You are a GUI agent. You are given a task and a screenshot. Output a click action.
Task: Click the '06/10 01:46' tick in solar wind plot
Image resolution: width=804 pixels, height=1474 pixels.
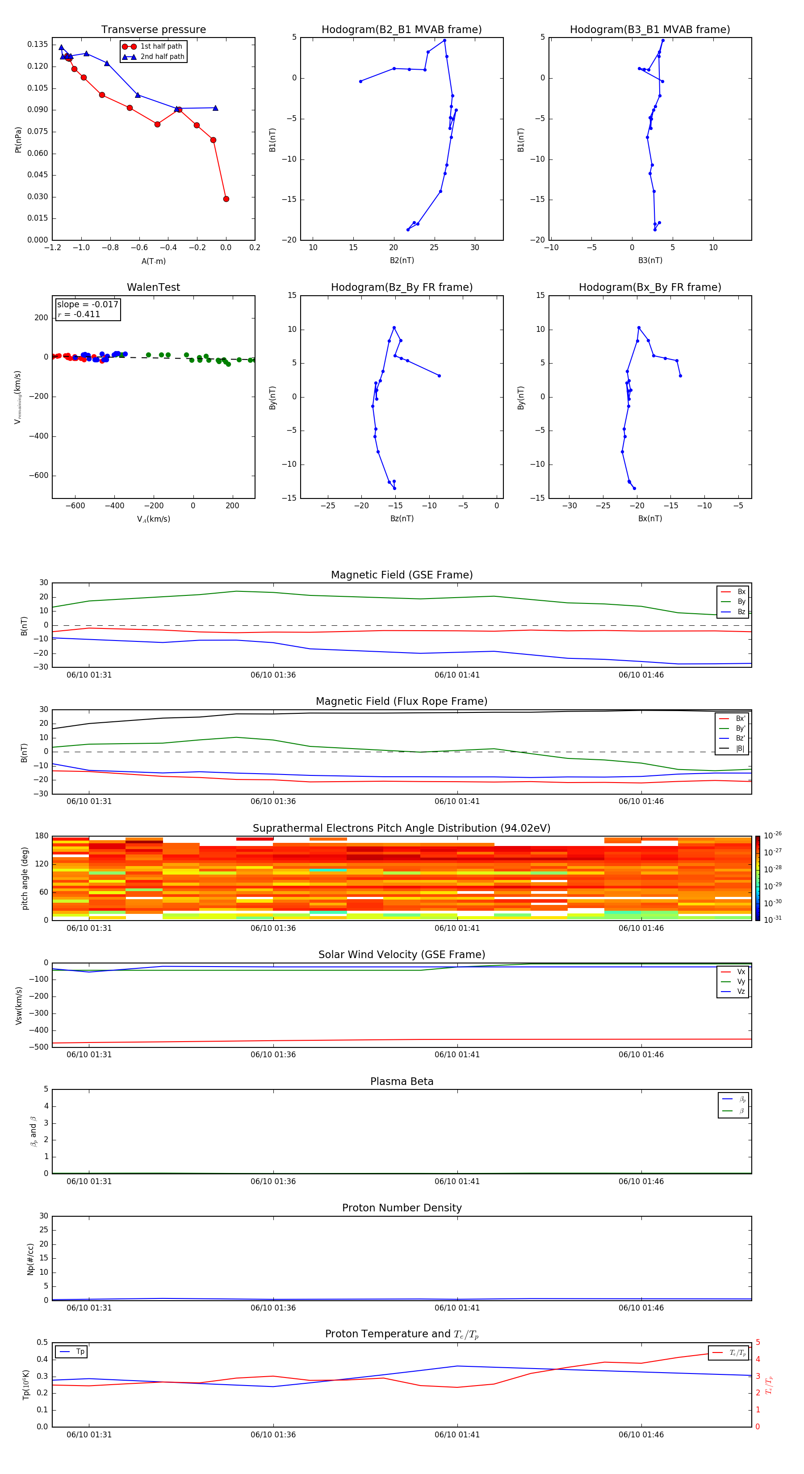(641, 1055)
